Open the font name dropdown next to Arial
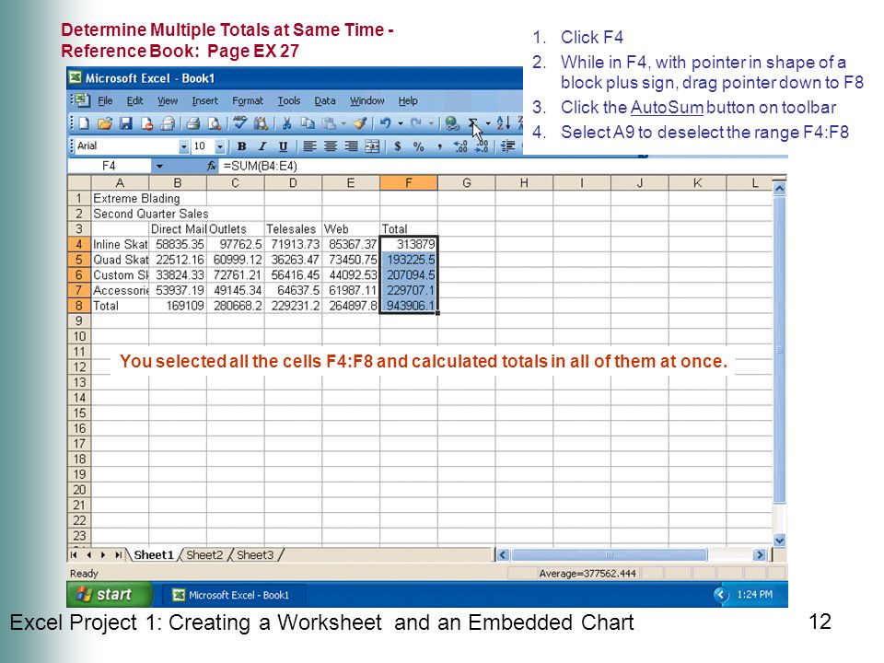Image resolution: width=884 pixels, height=663 pixels. click(184, 146)
